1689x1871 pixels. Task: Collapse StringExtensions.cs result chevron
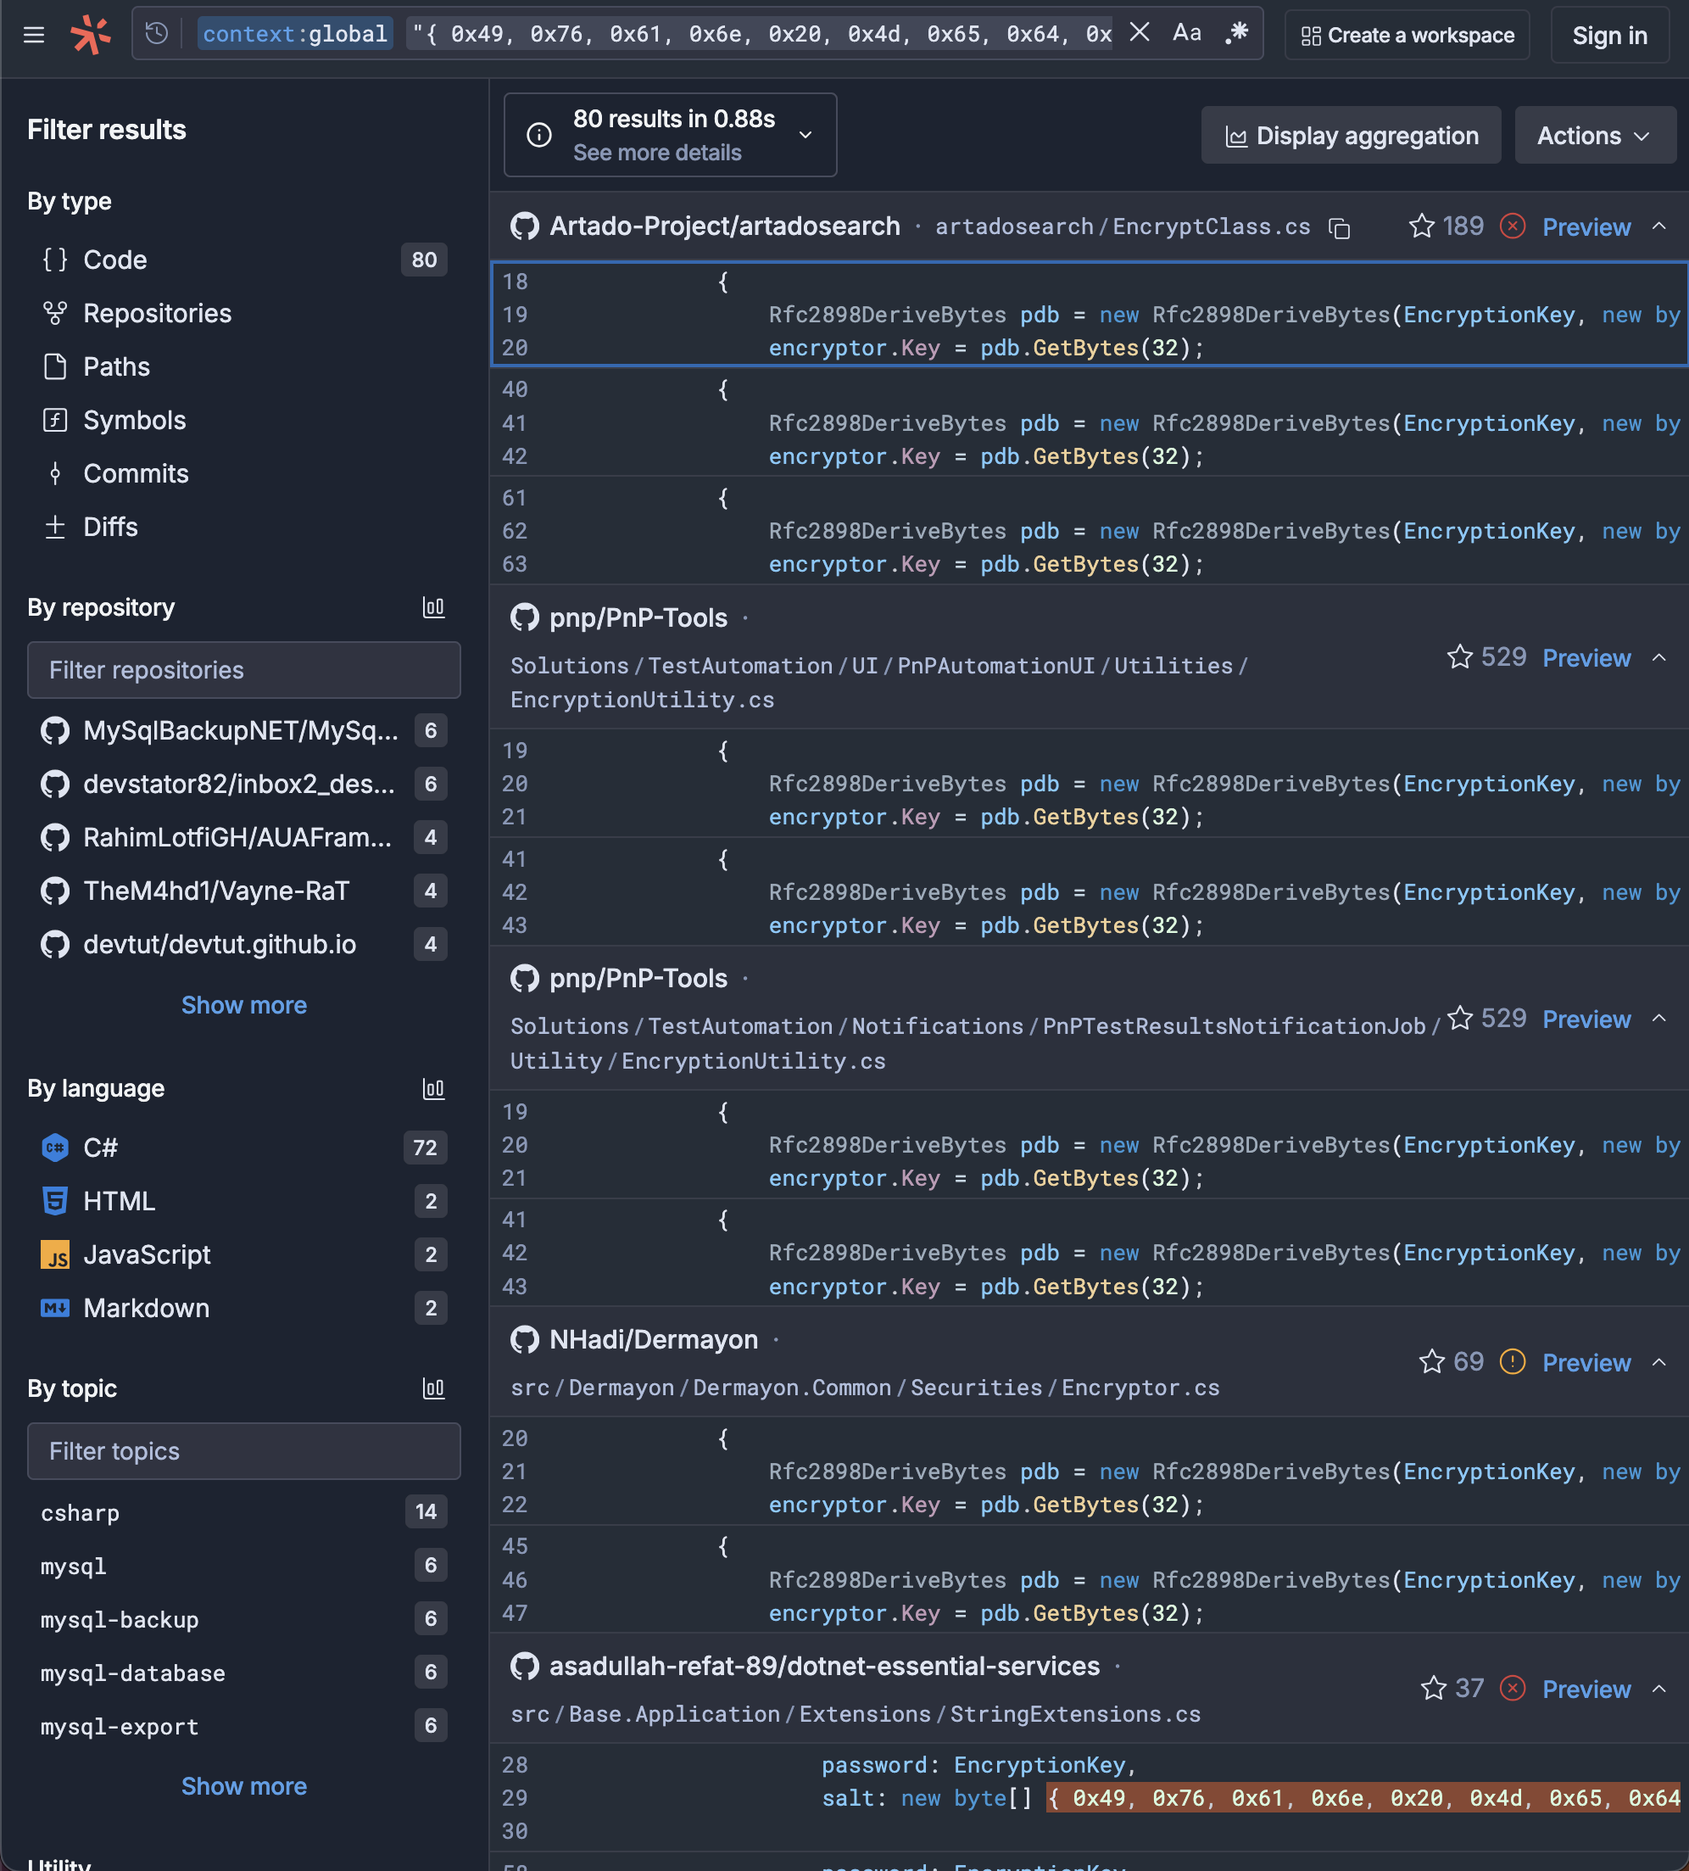point(1658,1689)
